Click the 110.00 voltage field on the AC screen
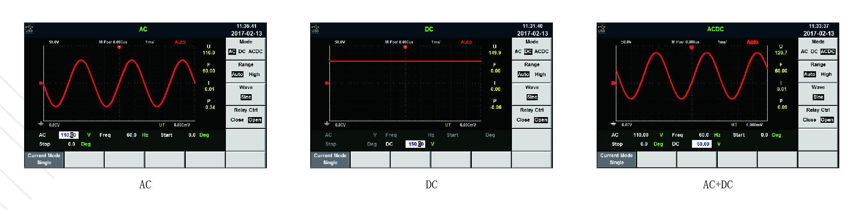 68,135
